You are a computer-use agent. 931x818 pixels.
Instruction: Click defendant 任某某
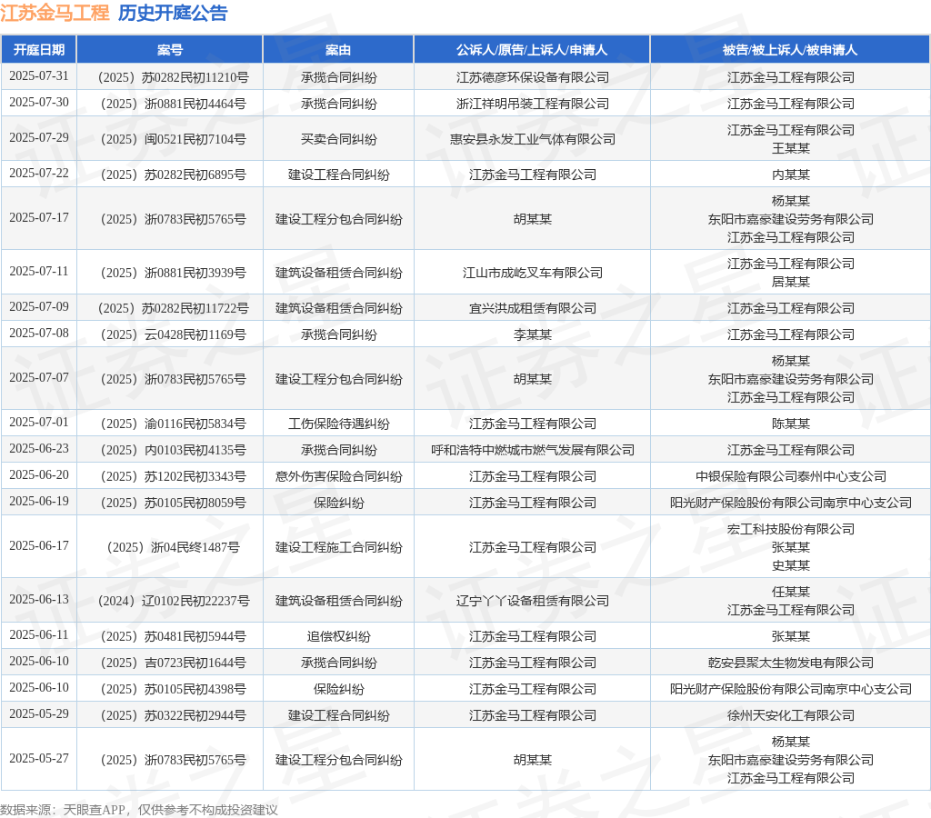coord(791,592)
